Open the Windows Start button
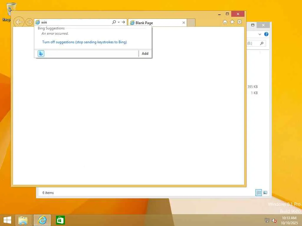Image resolution: width=302 pixels, height=226 pixels. pyautogui.click(x=7, y=220)
